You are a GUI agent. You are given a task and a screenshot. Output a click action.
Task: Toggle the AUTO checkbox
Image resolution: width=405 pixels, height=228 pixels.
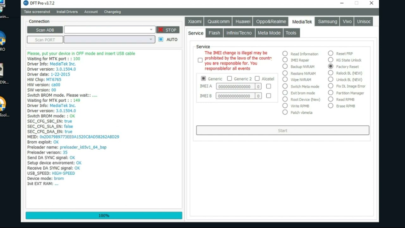[x=161, y=40]
